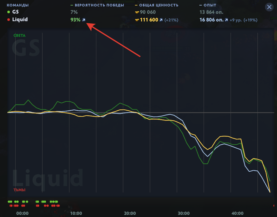Click the arrow icon after 16 806 оп.
The height and width of the screenshot is (217, 277).
coord(226,20)
